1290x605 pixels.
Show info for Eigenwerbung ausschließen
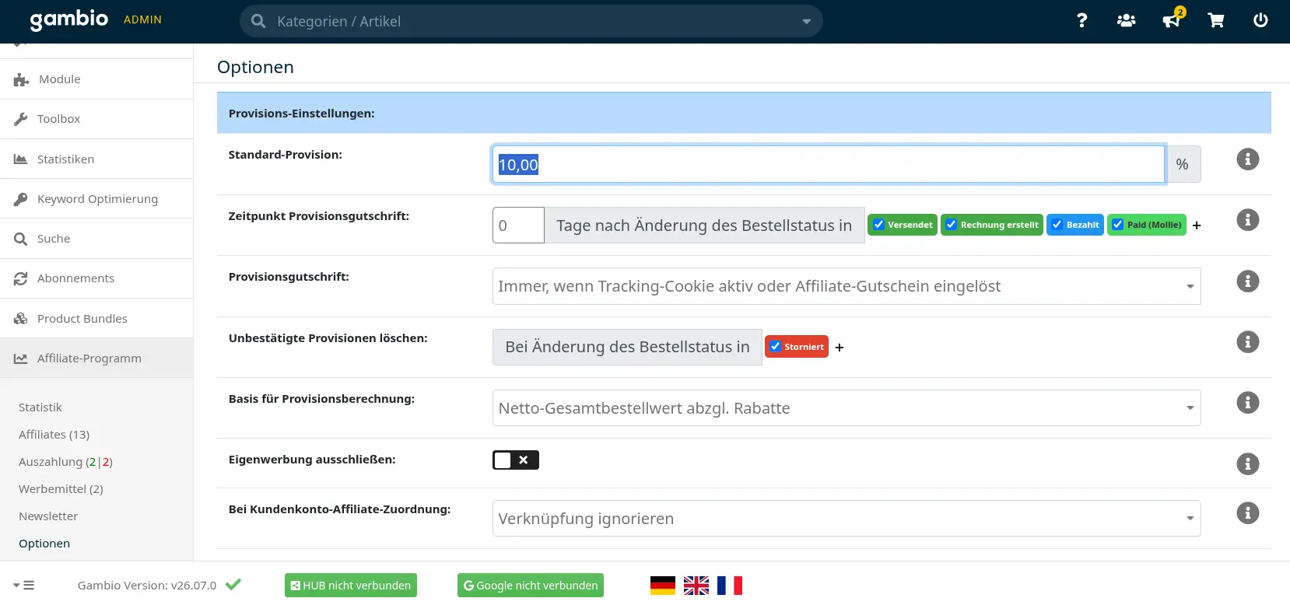[x=1247, y=464]
